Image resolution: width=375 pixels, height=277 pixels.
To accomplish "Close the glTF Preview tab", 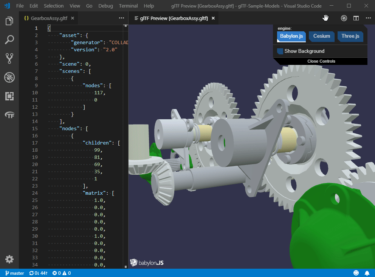I will (213, 18).
